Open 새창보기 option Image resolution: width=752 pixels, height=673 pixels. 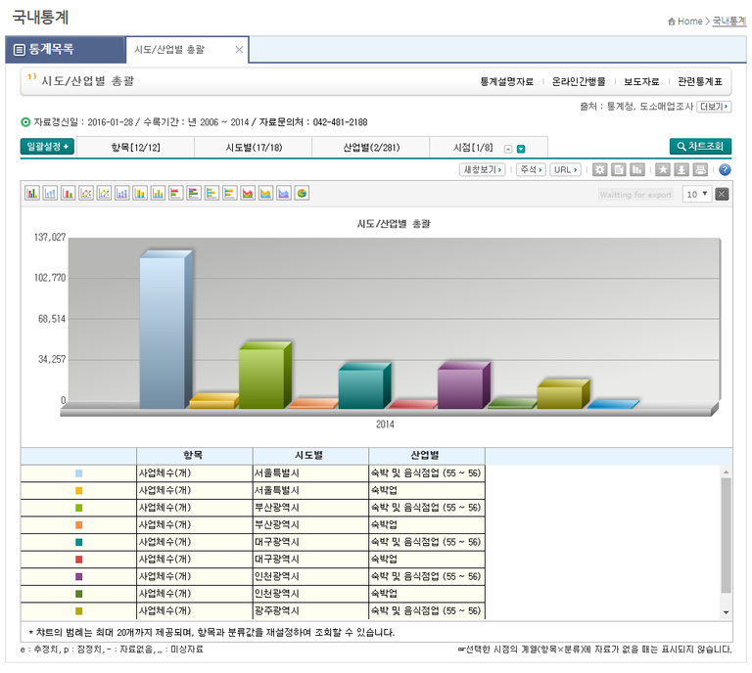coord(482,169)
